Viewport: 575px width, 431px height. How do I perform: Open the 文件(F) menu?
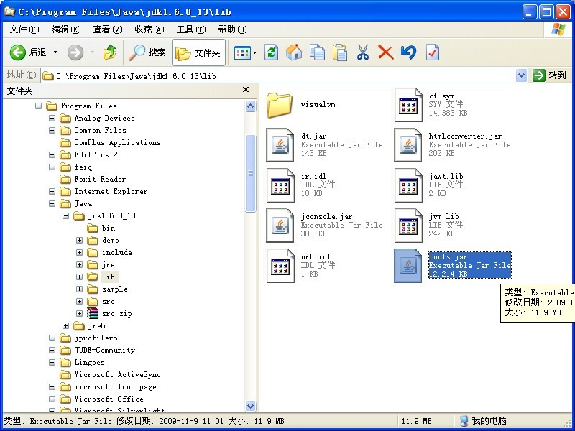24,29
